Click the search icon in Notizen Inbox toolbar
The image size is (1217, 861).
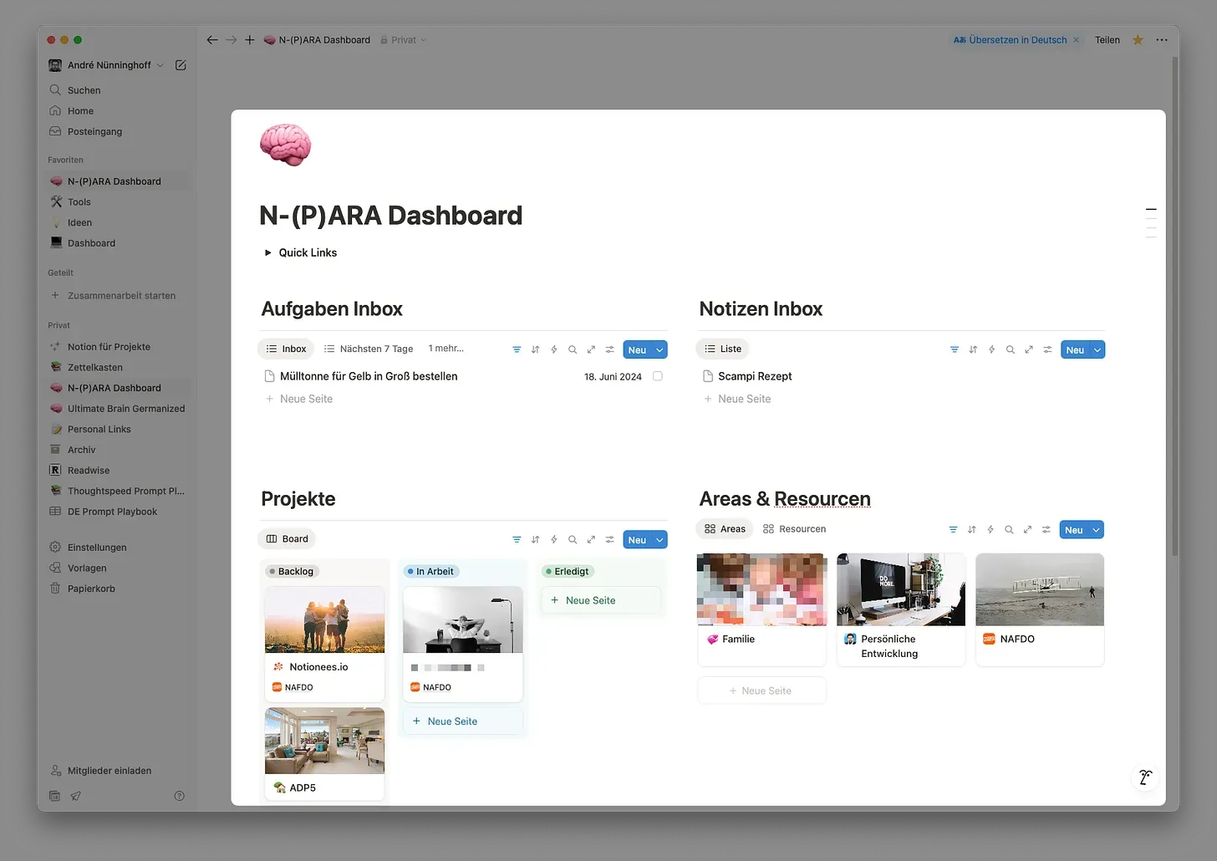click(1011, 349)
